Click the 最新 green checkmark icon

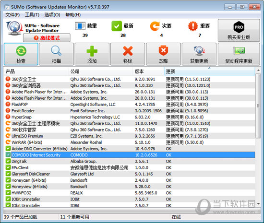(x=117, y=26)
